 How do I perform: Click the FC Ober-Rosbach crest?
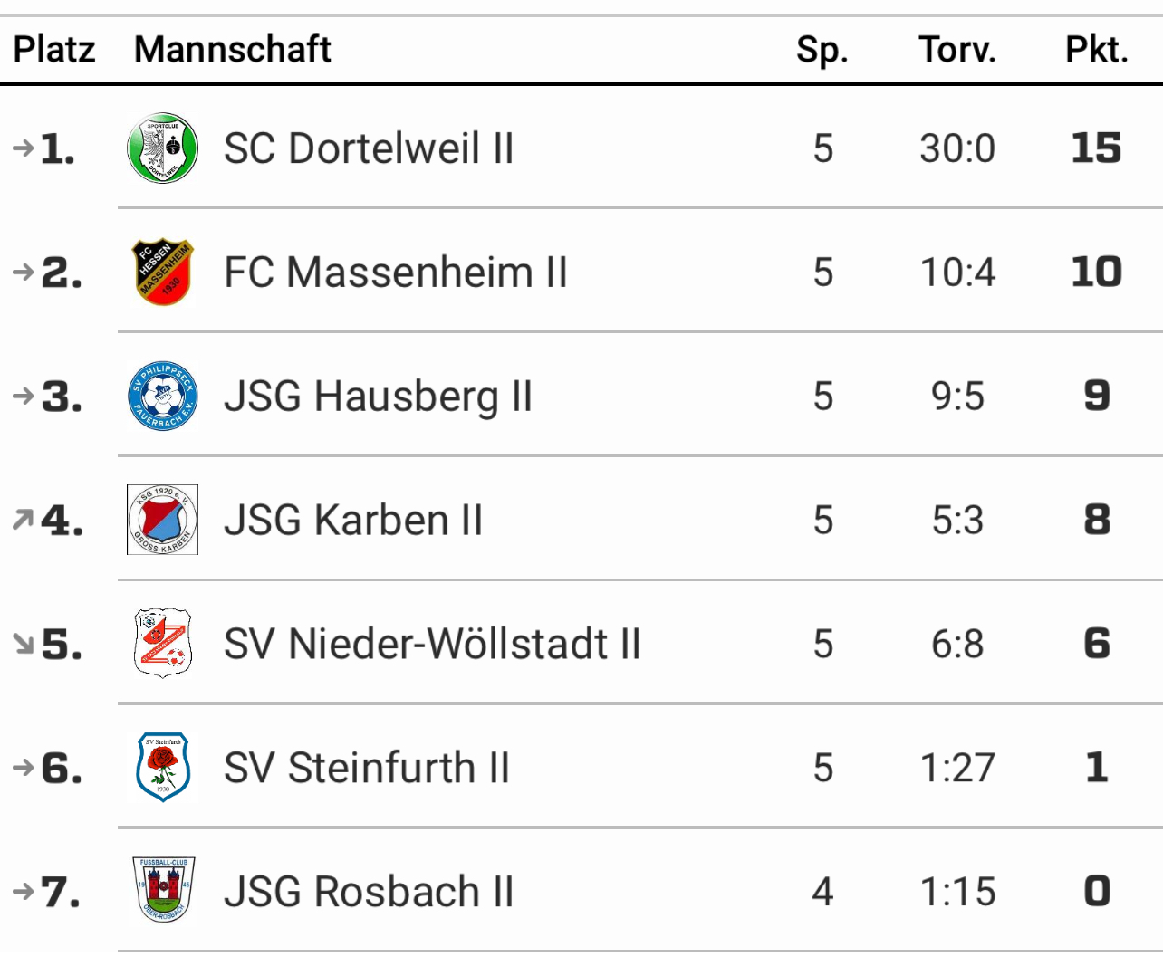click(x=163, y=891)
